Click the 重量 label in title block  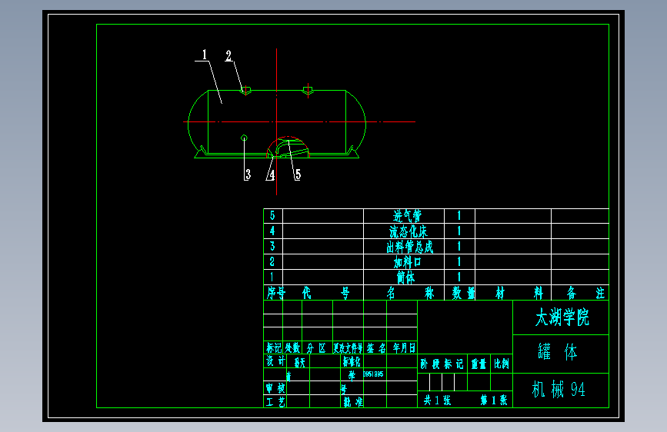point(479,364)
